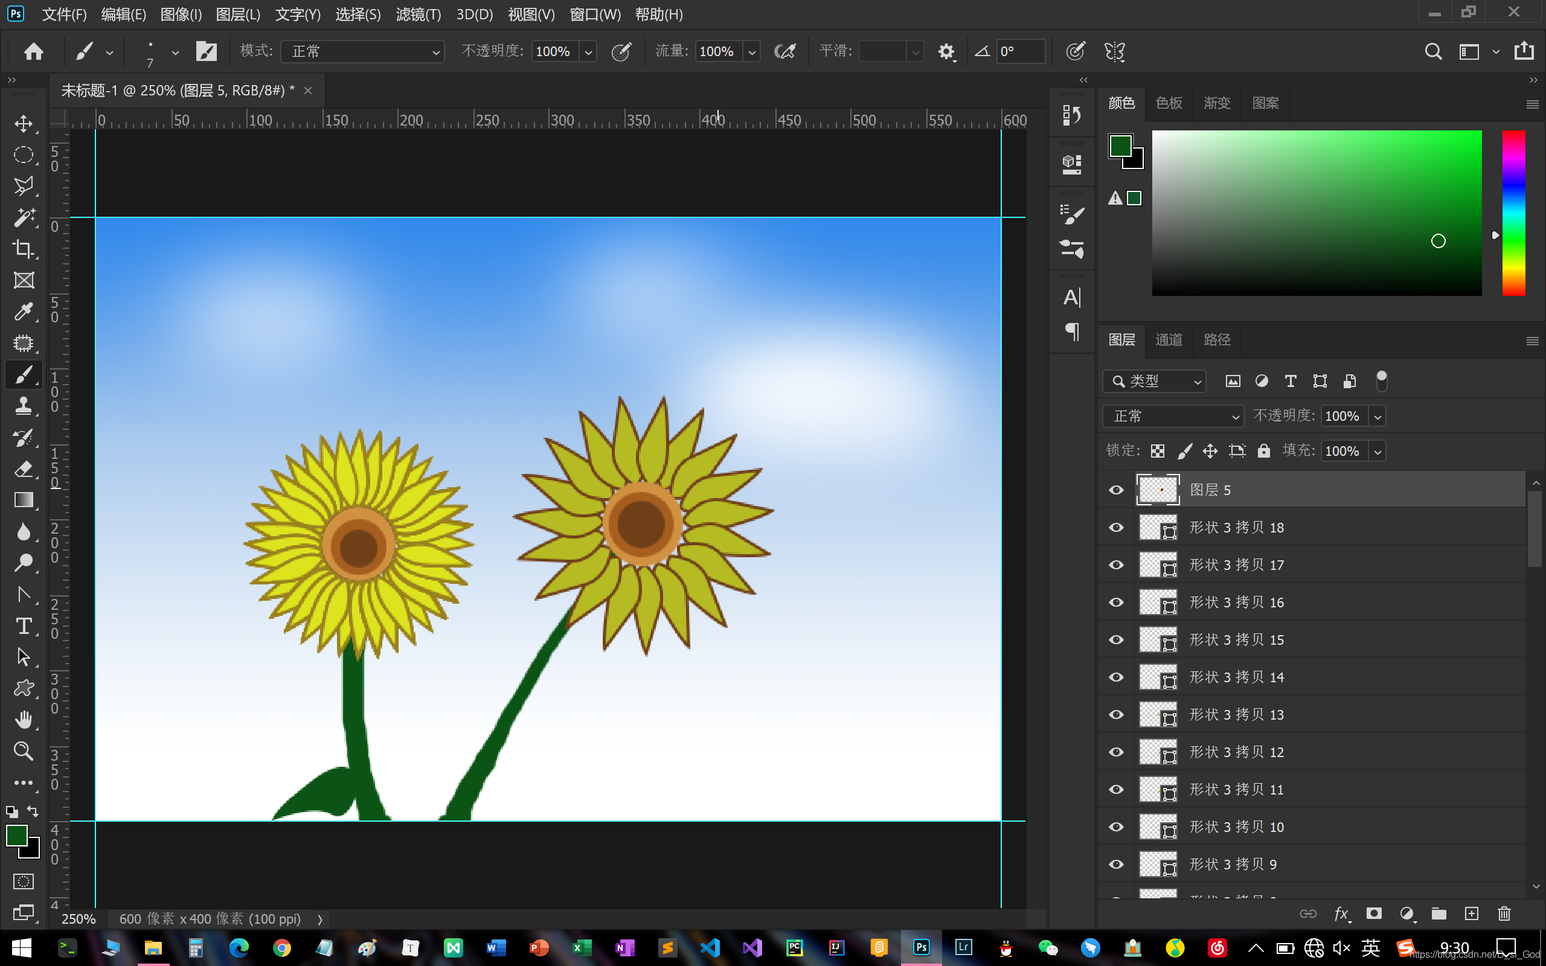Open the search magnifier in options bar
Image resolution: width=1546 pixels, height=966 pixels.
1433,51
